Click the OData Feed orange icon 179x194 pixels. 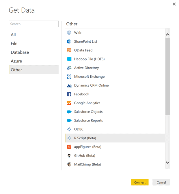(x=69, y=50)
